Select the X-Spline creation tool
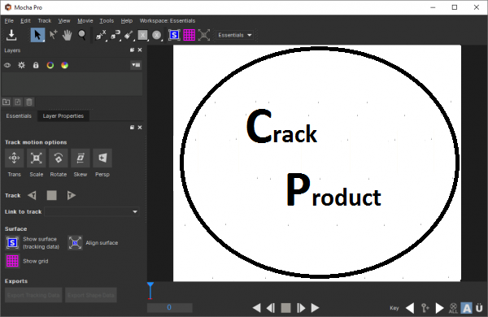The height and width of the screenshot is (317, 488). pos(101,35)
